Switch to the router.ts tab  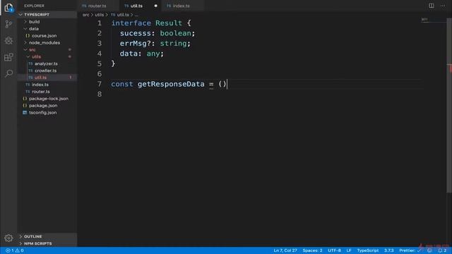coord(98,6)
